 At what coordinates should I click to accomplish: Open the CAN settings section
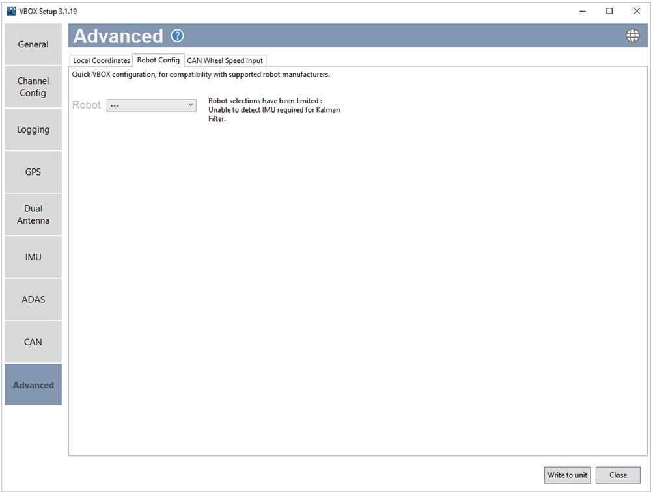33,341
